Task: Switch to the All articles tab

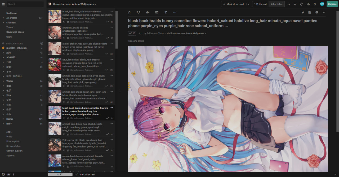Action: coord(276,4)
